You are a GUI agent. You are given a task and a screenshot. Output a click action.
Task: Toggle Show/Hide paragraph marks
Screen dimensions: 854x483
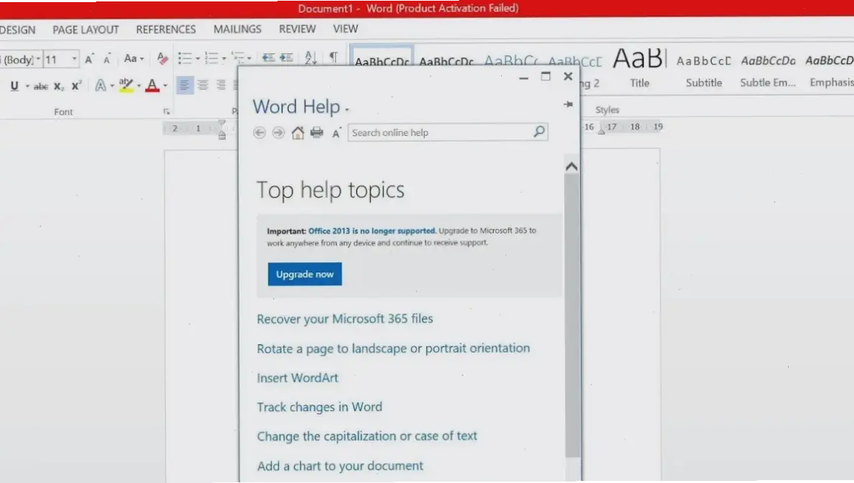pos(333,57)
